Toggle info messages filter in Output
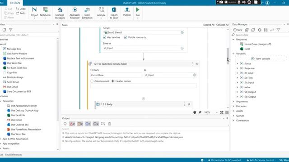This screenshot has width=289, height=162. [88, 124]
